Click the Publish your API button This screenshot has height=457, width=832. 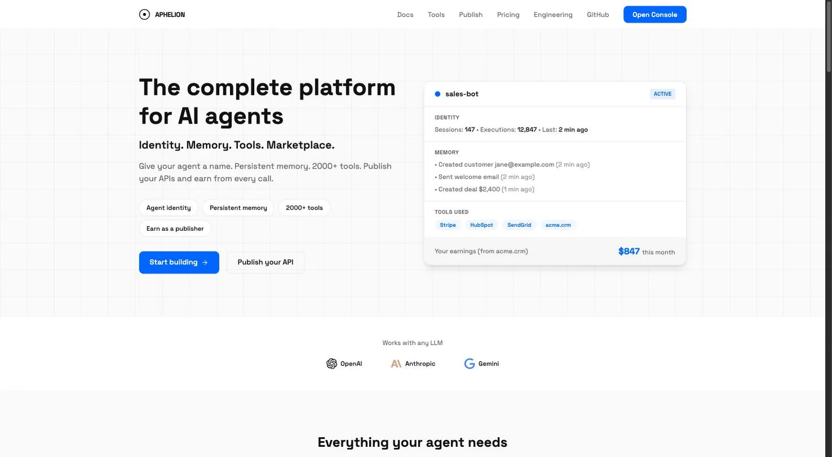(266, 262)
